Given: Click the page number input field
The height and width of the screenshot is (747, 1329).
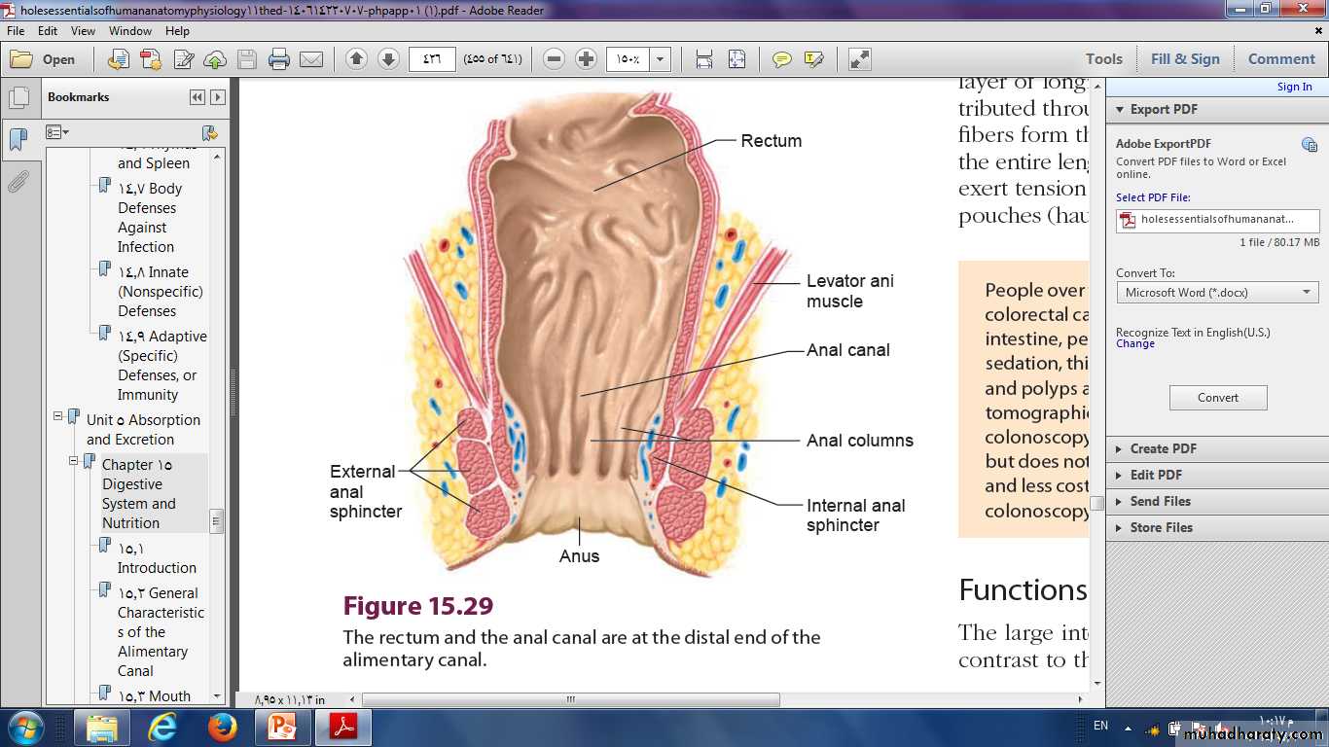Looking at the screenshot, I should click(x=432, y=59).
